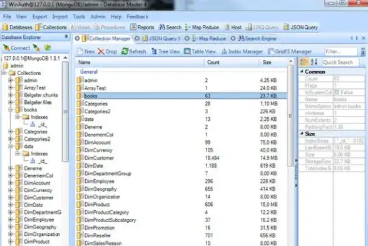Viewport: 368px width, 246px height.
Task: Collapse the data node in the tree
Action: click(x=10, y=146)
